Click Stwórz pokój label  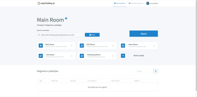[139, 56]
